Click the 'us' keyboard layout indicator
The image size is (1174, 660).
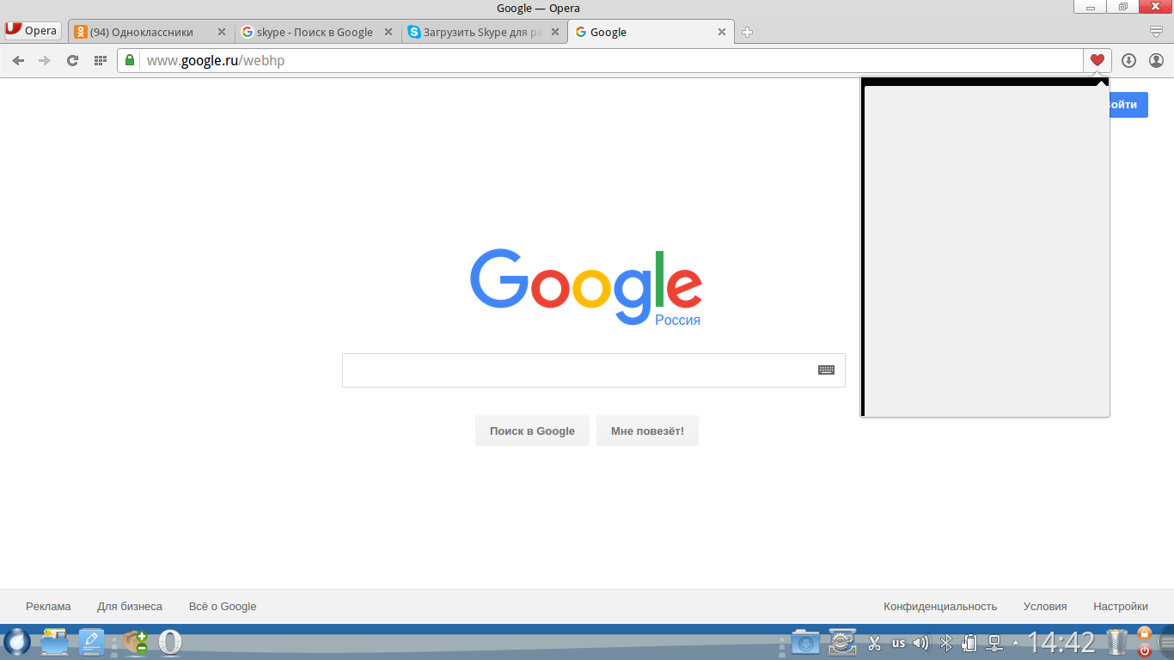(898, 643)
